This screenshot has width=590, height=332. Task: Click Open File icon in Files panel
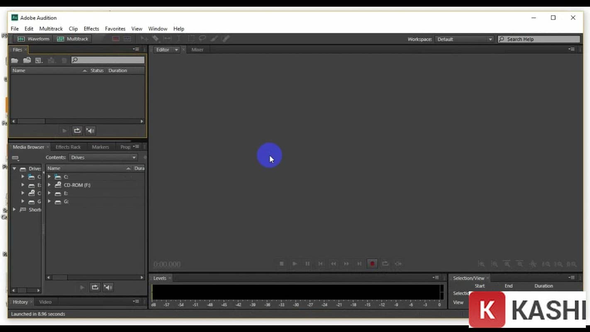pos(15,60)
